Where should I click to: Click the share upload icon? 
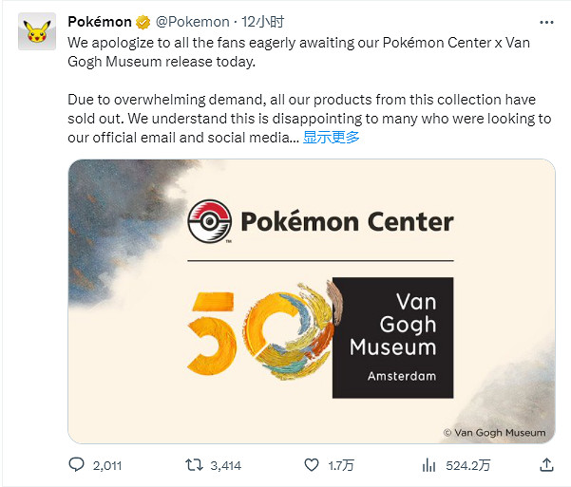point(545,465)
